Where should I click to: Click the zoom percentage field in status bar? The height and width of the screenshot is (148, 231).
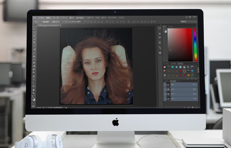point(39,108)
